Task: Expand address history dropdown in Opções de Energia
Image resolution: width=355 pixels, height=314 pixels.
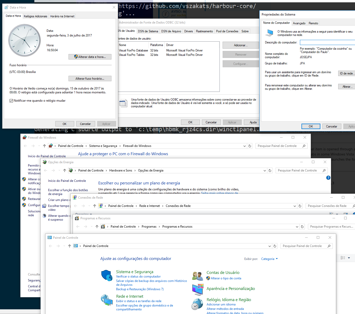Action: tap(265, 170)
